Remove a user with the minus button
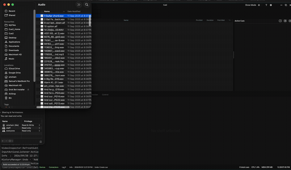 6,141
